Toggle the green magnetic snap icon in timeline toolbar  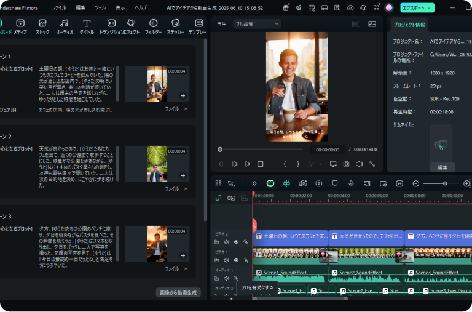click(x=286, y=183)
